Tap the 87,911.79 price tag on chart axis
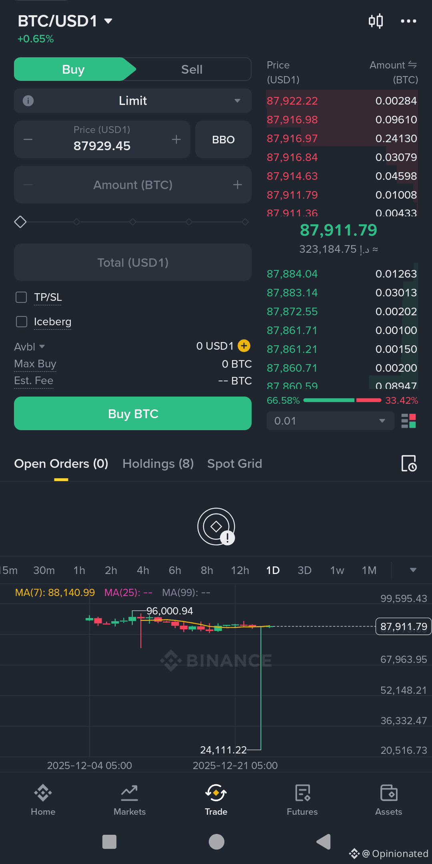This screenshot has width=432, height=864. point(404,626)
